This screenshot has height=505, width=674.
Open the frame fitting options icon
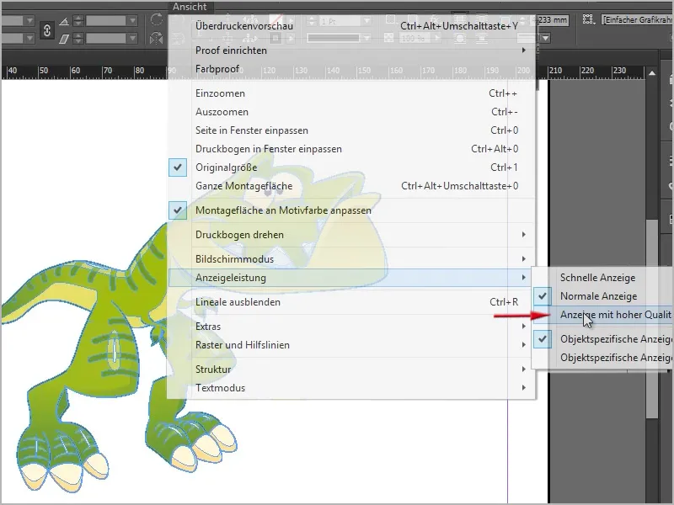click(x=588, y=19)
